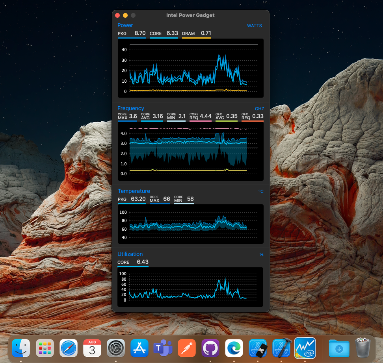Click the °C unit label
383x363 pixels.
pyautogui.click(x=261, y=191)
